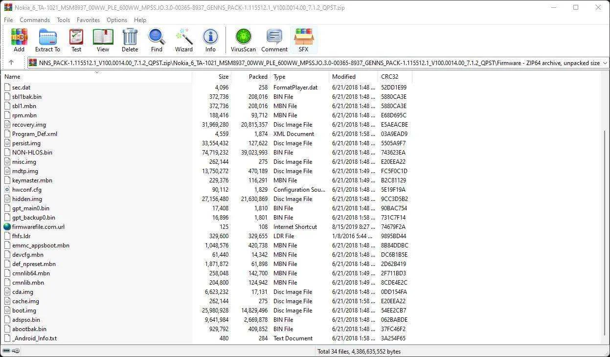This screenshot has width=610, height=357.
Task: Sort by the Modified column header
Action: 354,77
